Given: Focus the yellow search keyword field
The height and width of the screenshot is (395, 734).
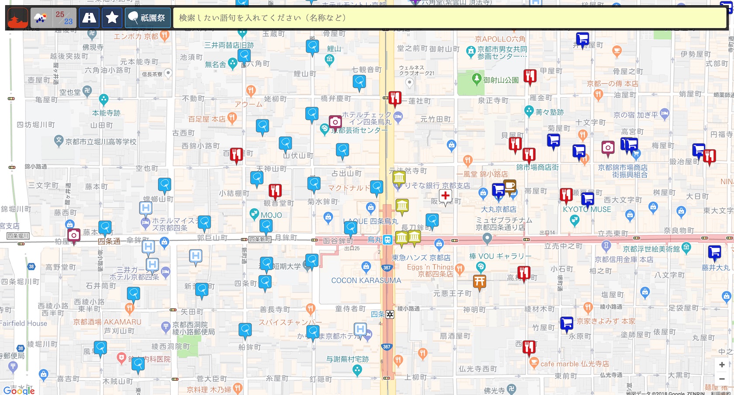Looking at the screenshot, I should coord(450,18).
